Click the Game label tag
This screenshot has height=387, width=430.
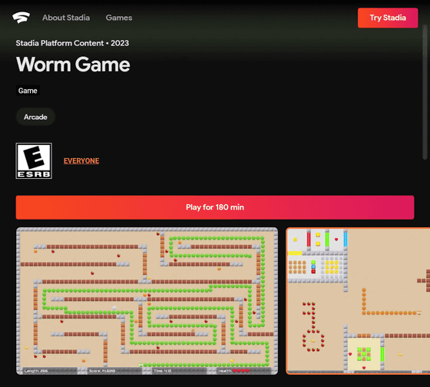click(28, 91)
